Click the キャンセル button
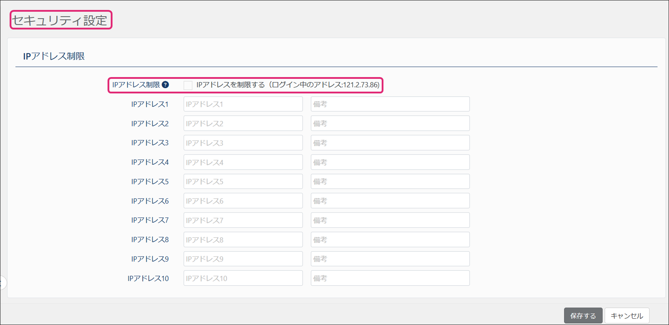The width and height of the screenshot is (669, 325). pyautogui.click(x=627, y=315)
